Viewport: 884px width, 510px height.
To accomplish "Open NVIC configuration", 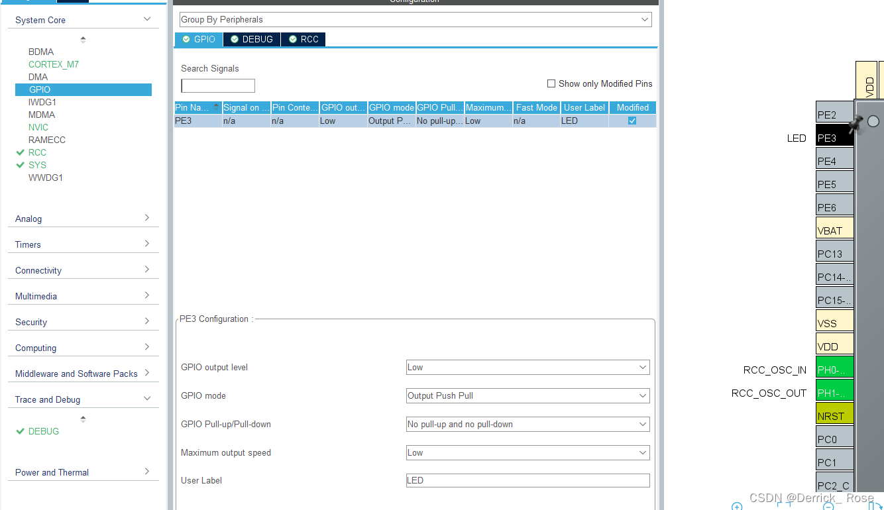I will click(x=38, y=127).
